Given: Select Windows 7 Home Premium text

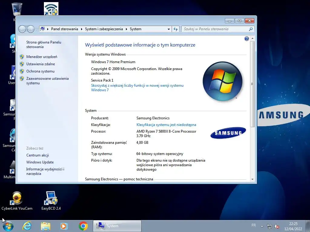Looking at the screenshot, I should click(x=113, y=62).
